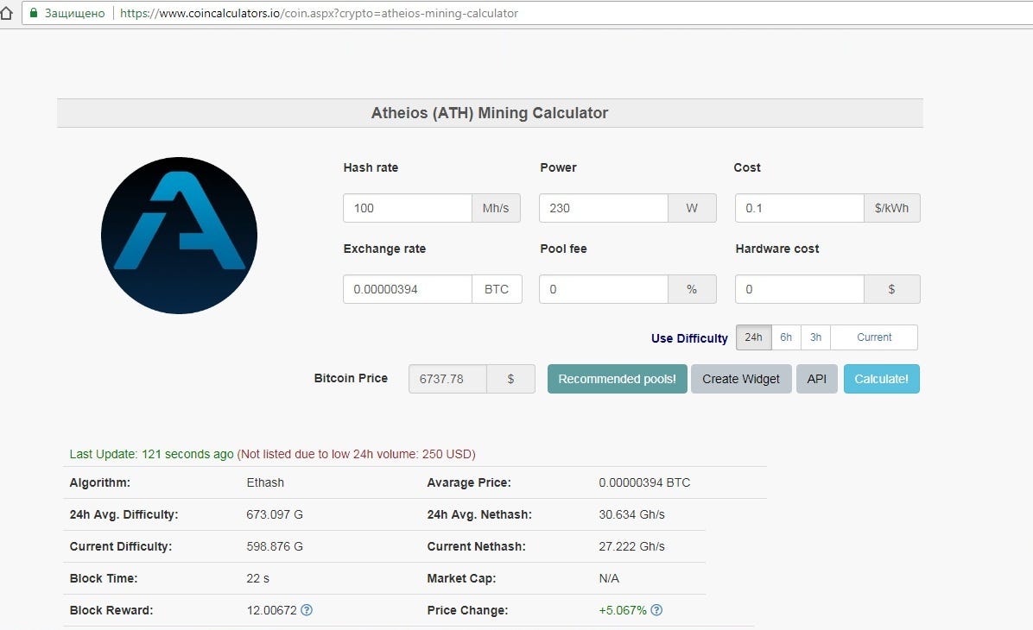The image size is (1033, 630).
Task: Select the 3h difficulty option
Action: point(815,337)
